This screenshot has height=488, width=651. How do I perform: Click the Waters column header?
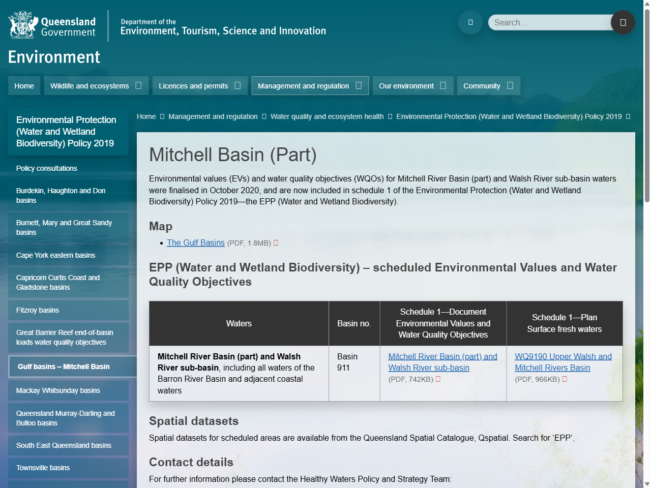239,323
